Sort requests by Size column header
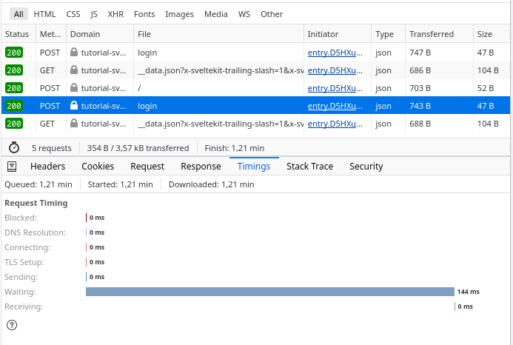The image size is (513, 345). 485,34
